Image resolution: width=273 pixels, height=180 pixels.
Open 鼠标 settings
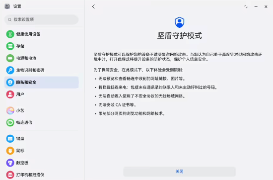click(41, 151)
